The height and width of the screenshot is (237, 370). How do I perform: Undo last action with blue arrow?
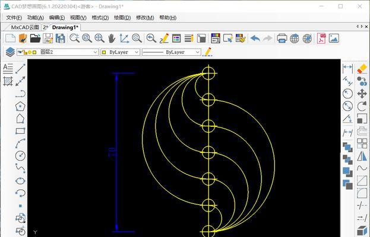point(255,38)
